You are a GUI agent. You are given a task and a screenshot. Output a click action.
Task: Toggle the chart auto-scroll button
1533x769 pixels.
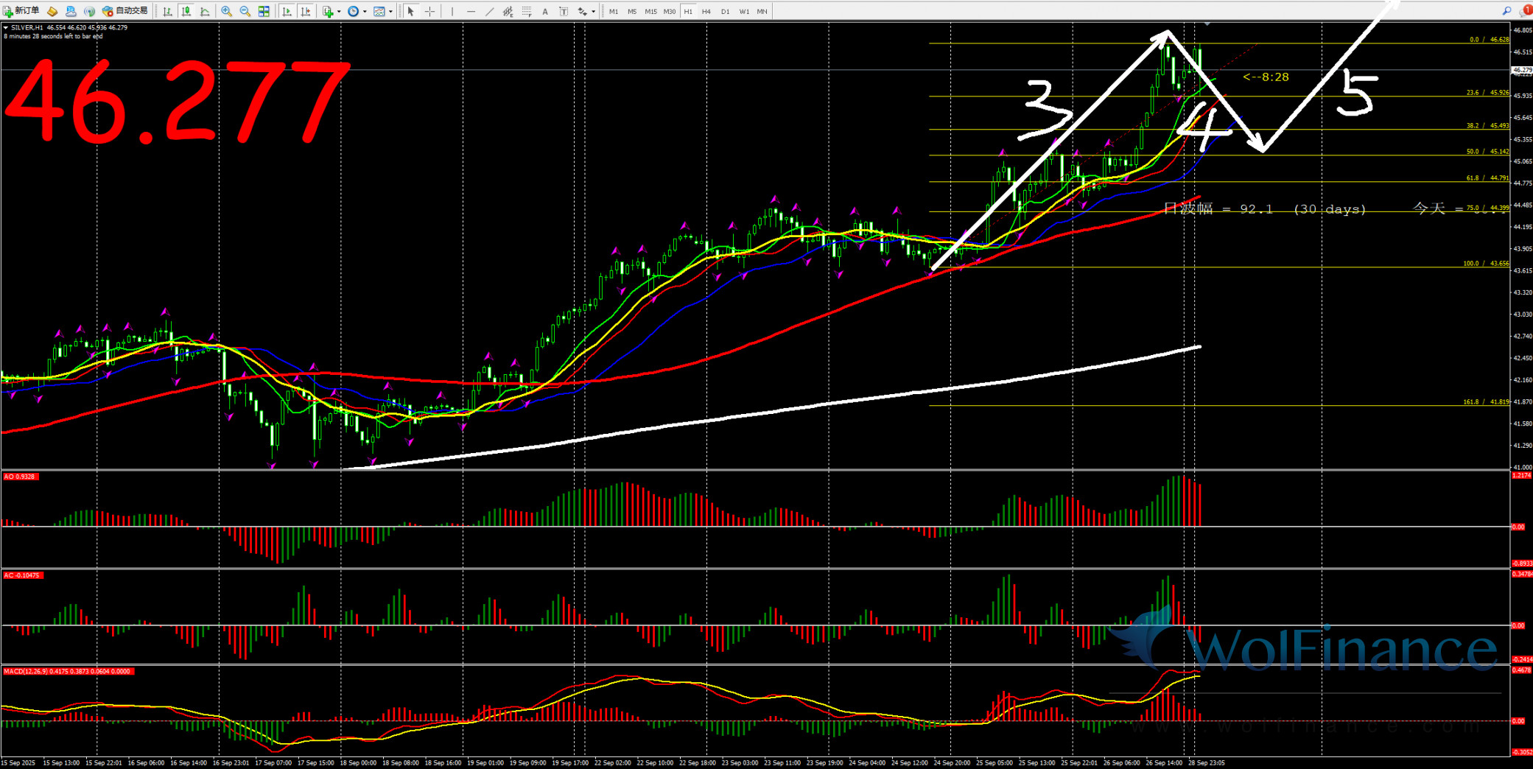287,11
